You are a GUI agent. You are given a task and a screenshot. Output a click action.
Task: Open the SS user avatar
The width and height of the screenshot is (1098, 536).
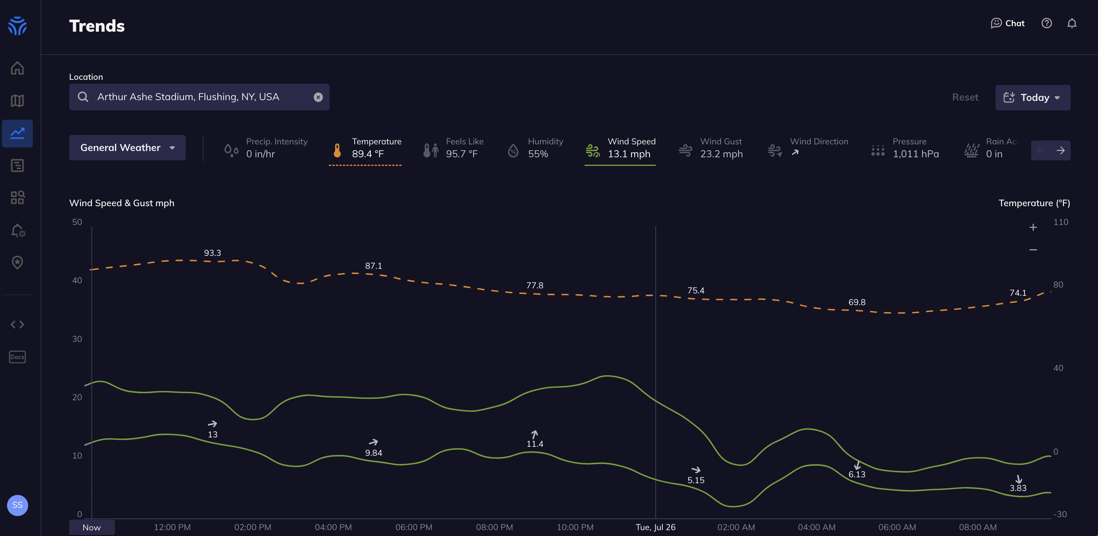coord(18,505)
